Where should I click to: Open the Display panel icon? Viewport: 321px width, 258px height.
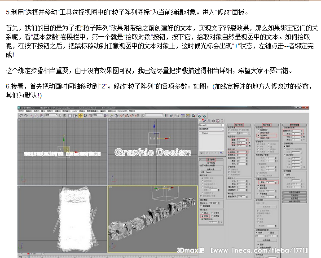217,120
